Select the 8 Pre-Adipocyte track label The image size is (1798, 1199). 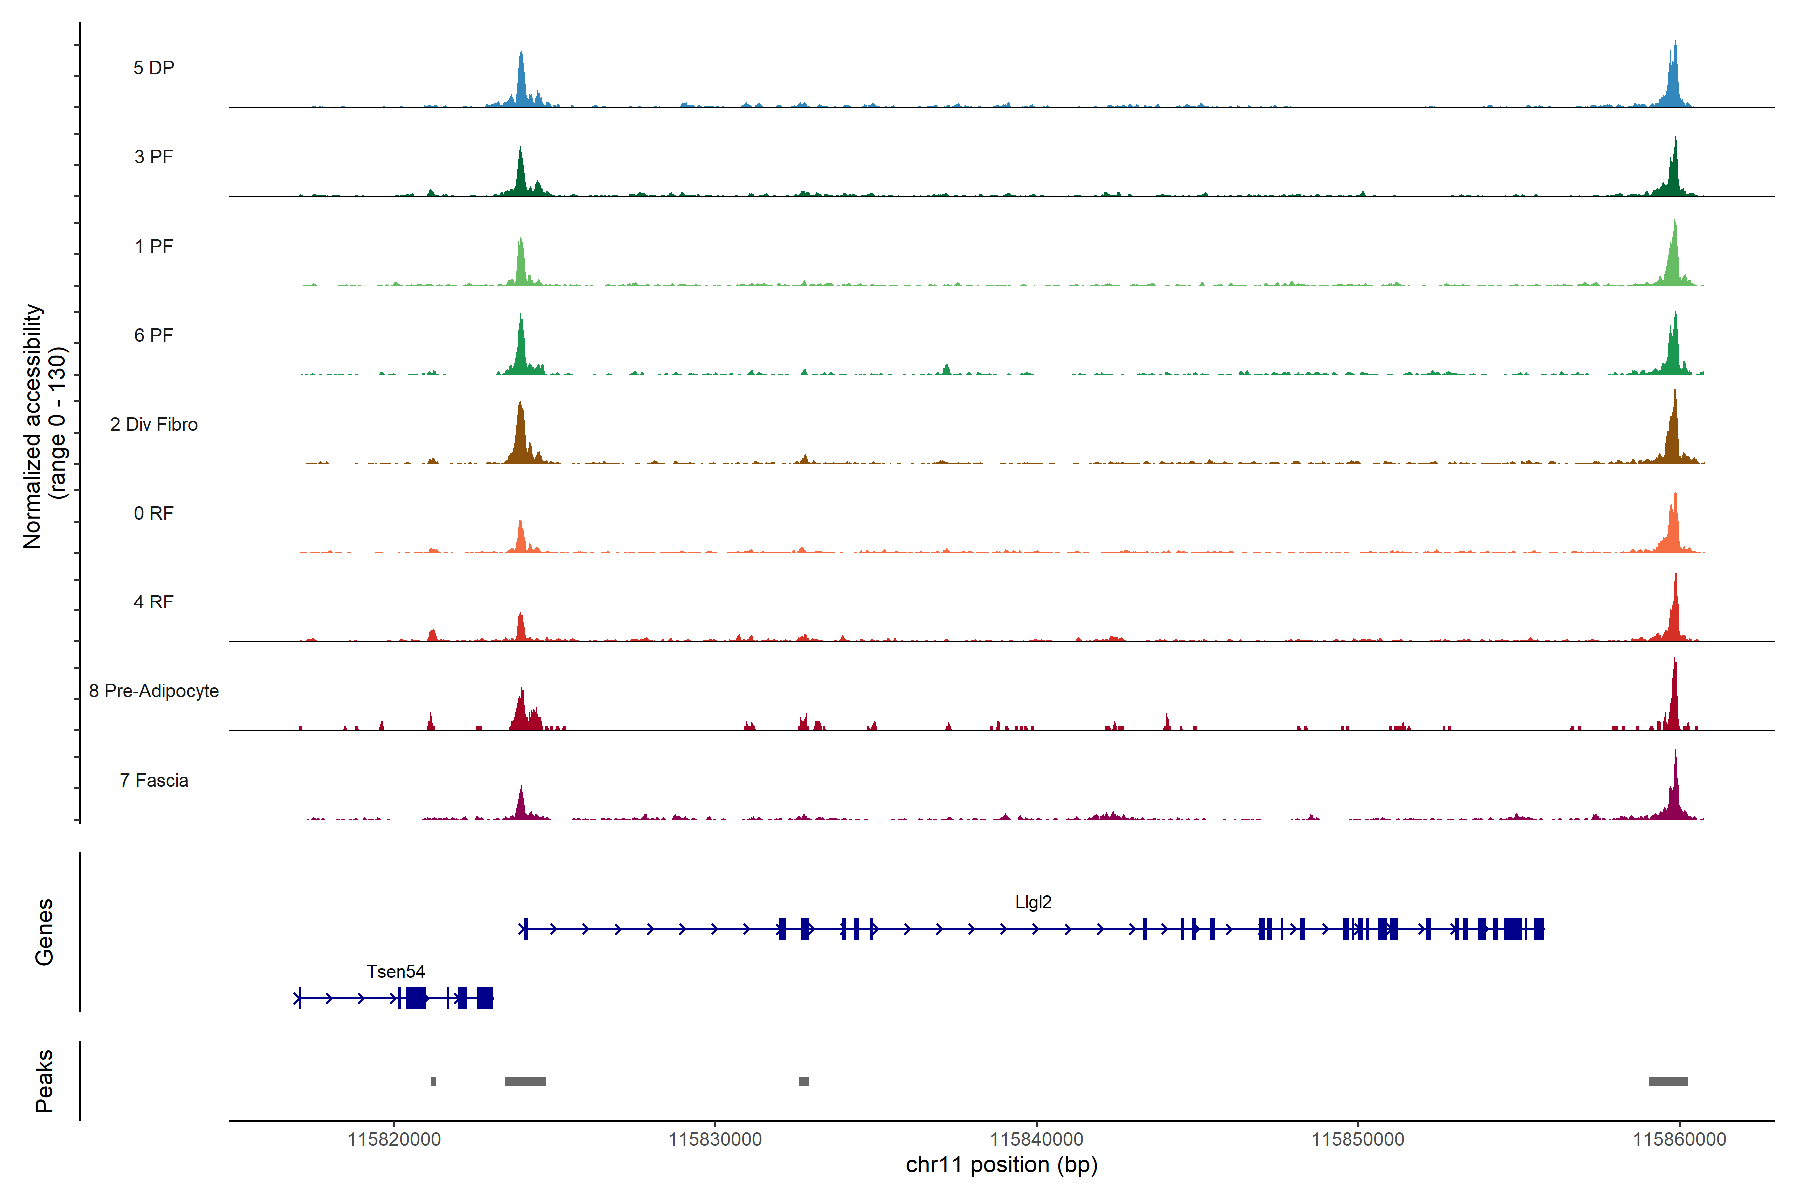click(154, 691)
